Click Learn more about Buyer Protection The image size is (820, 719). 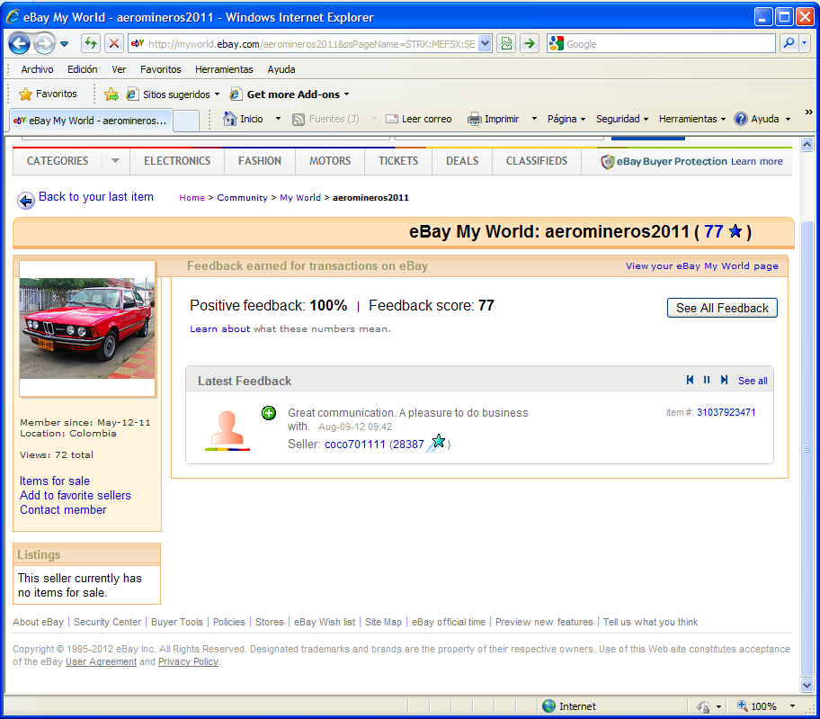pyautogui.click(x=757, y=161)
